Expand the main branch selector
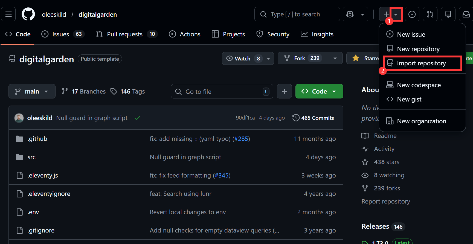 [32, 91]
